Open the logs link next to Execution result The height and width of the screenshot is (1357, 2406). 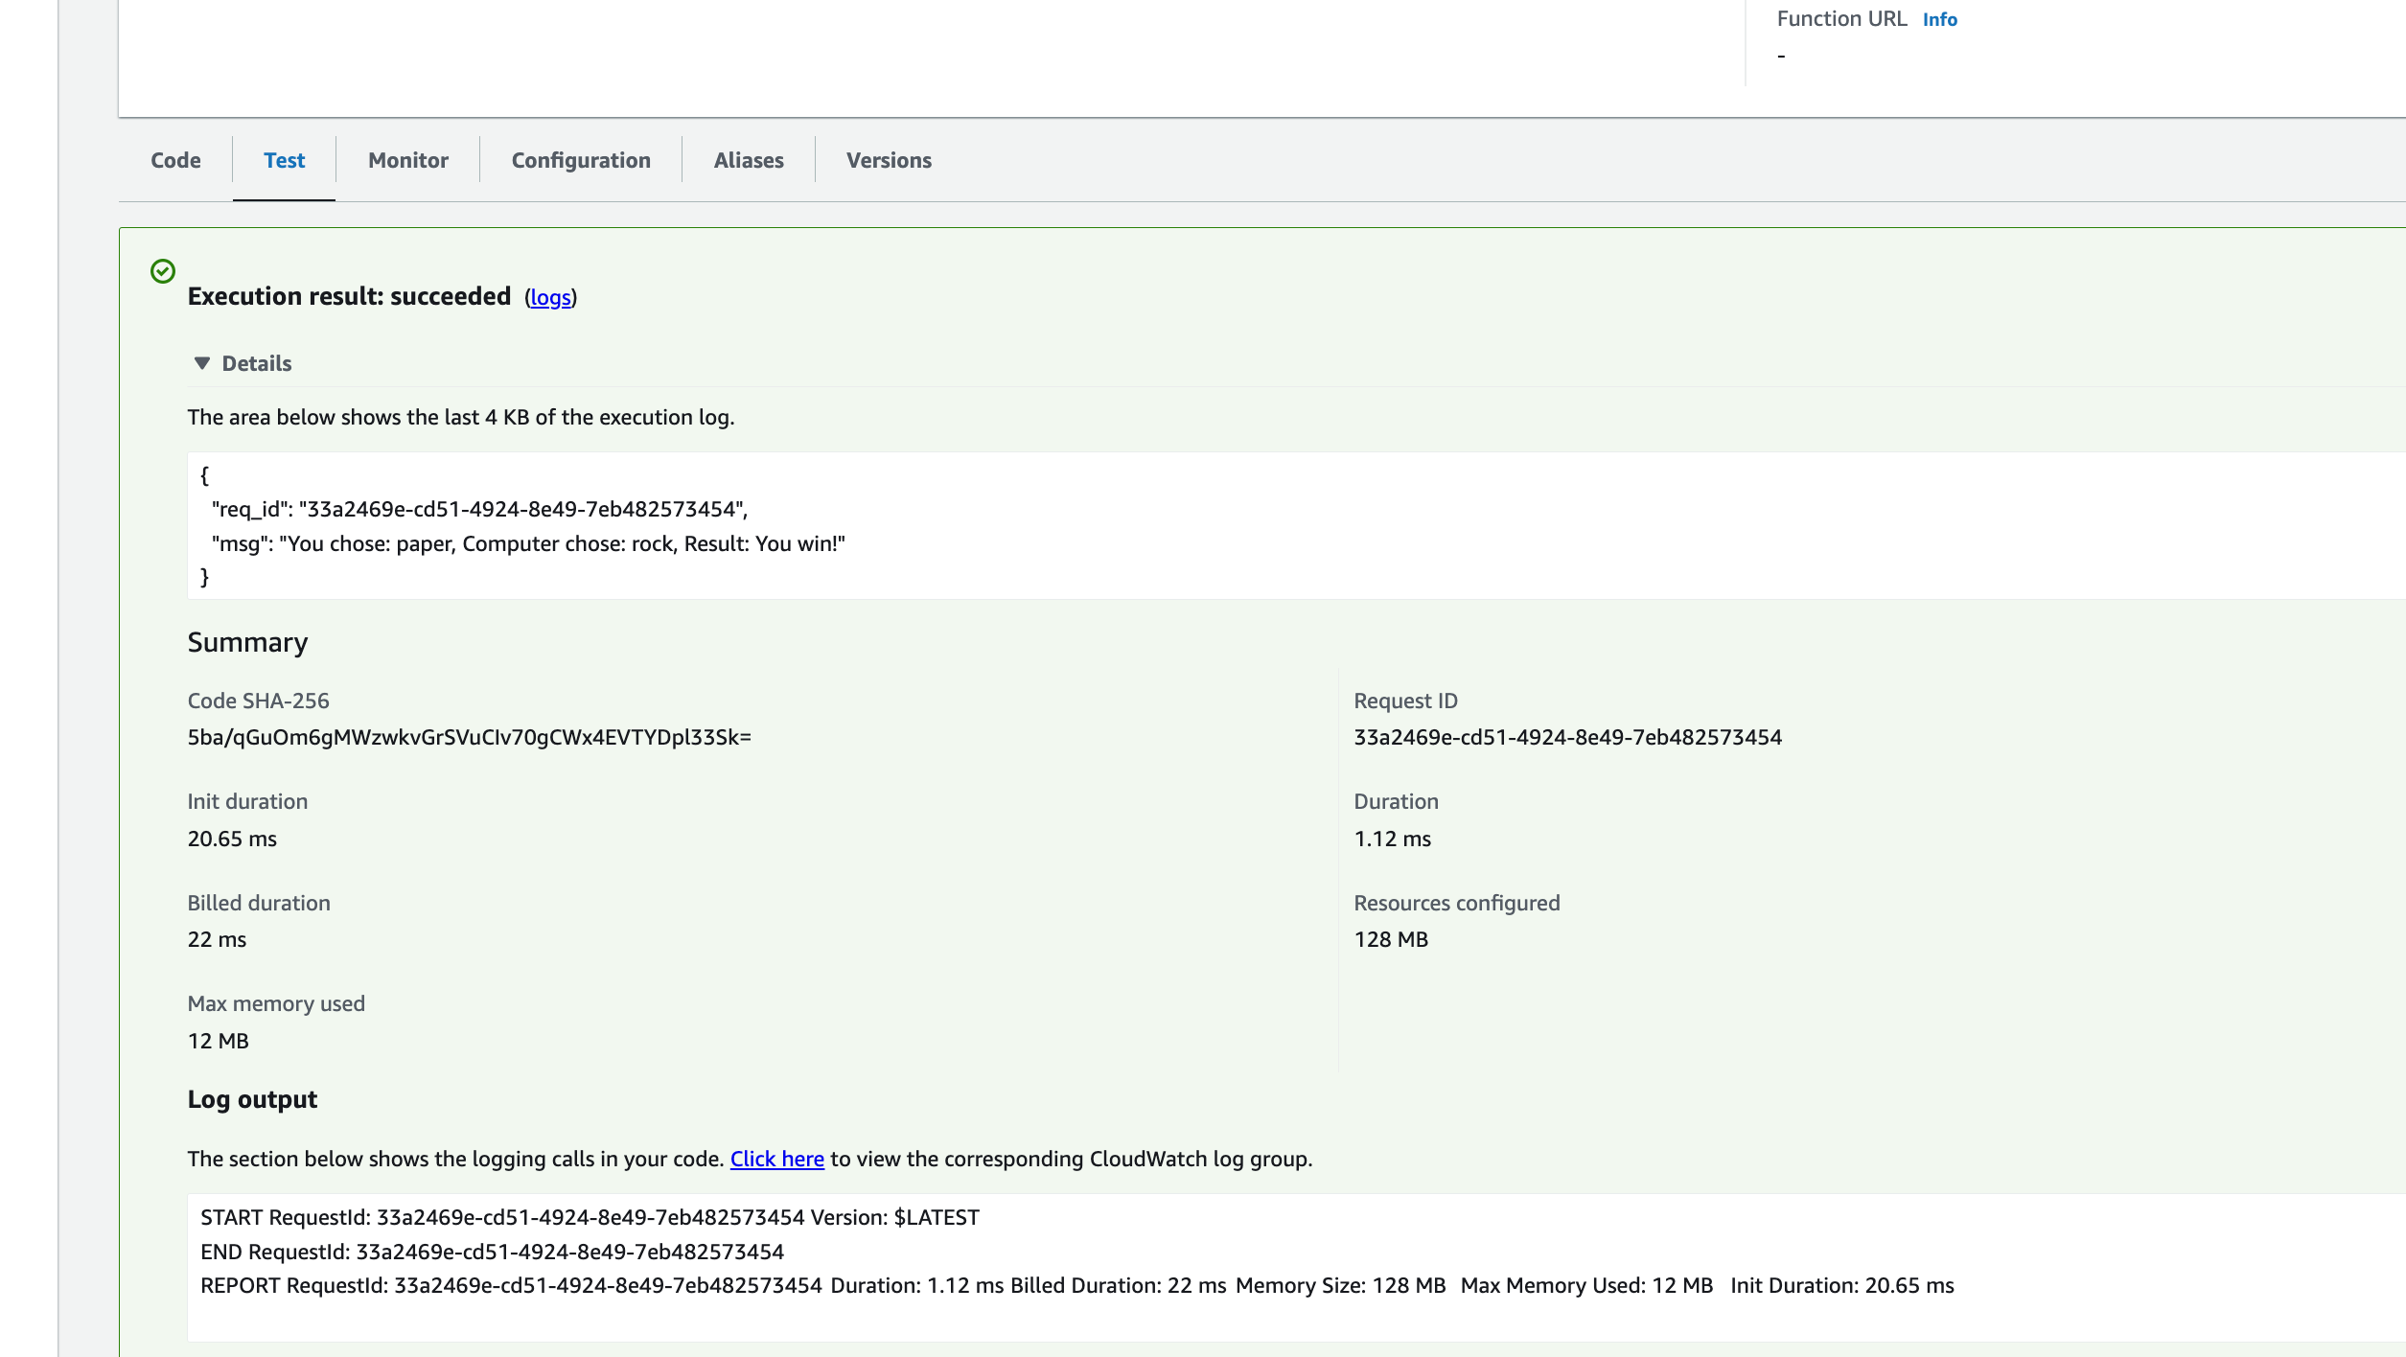550,297
